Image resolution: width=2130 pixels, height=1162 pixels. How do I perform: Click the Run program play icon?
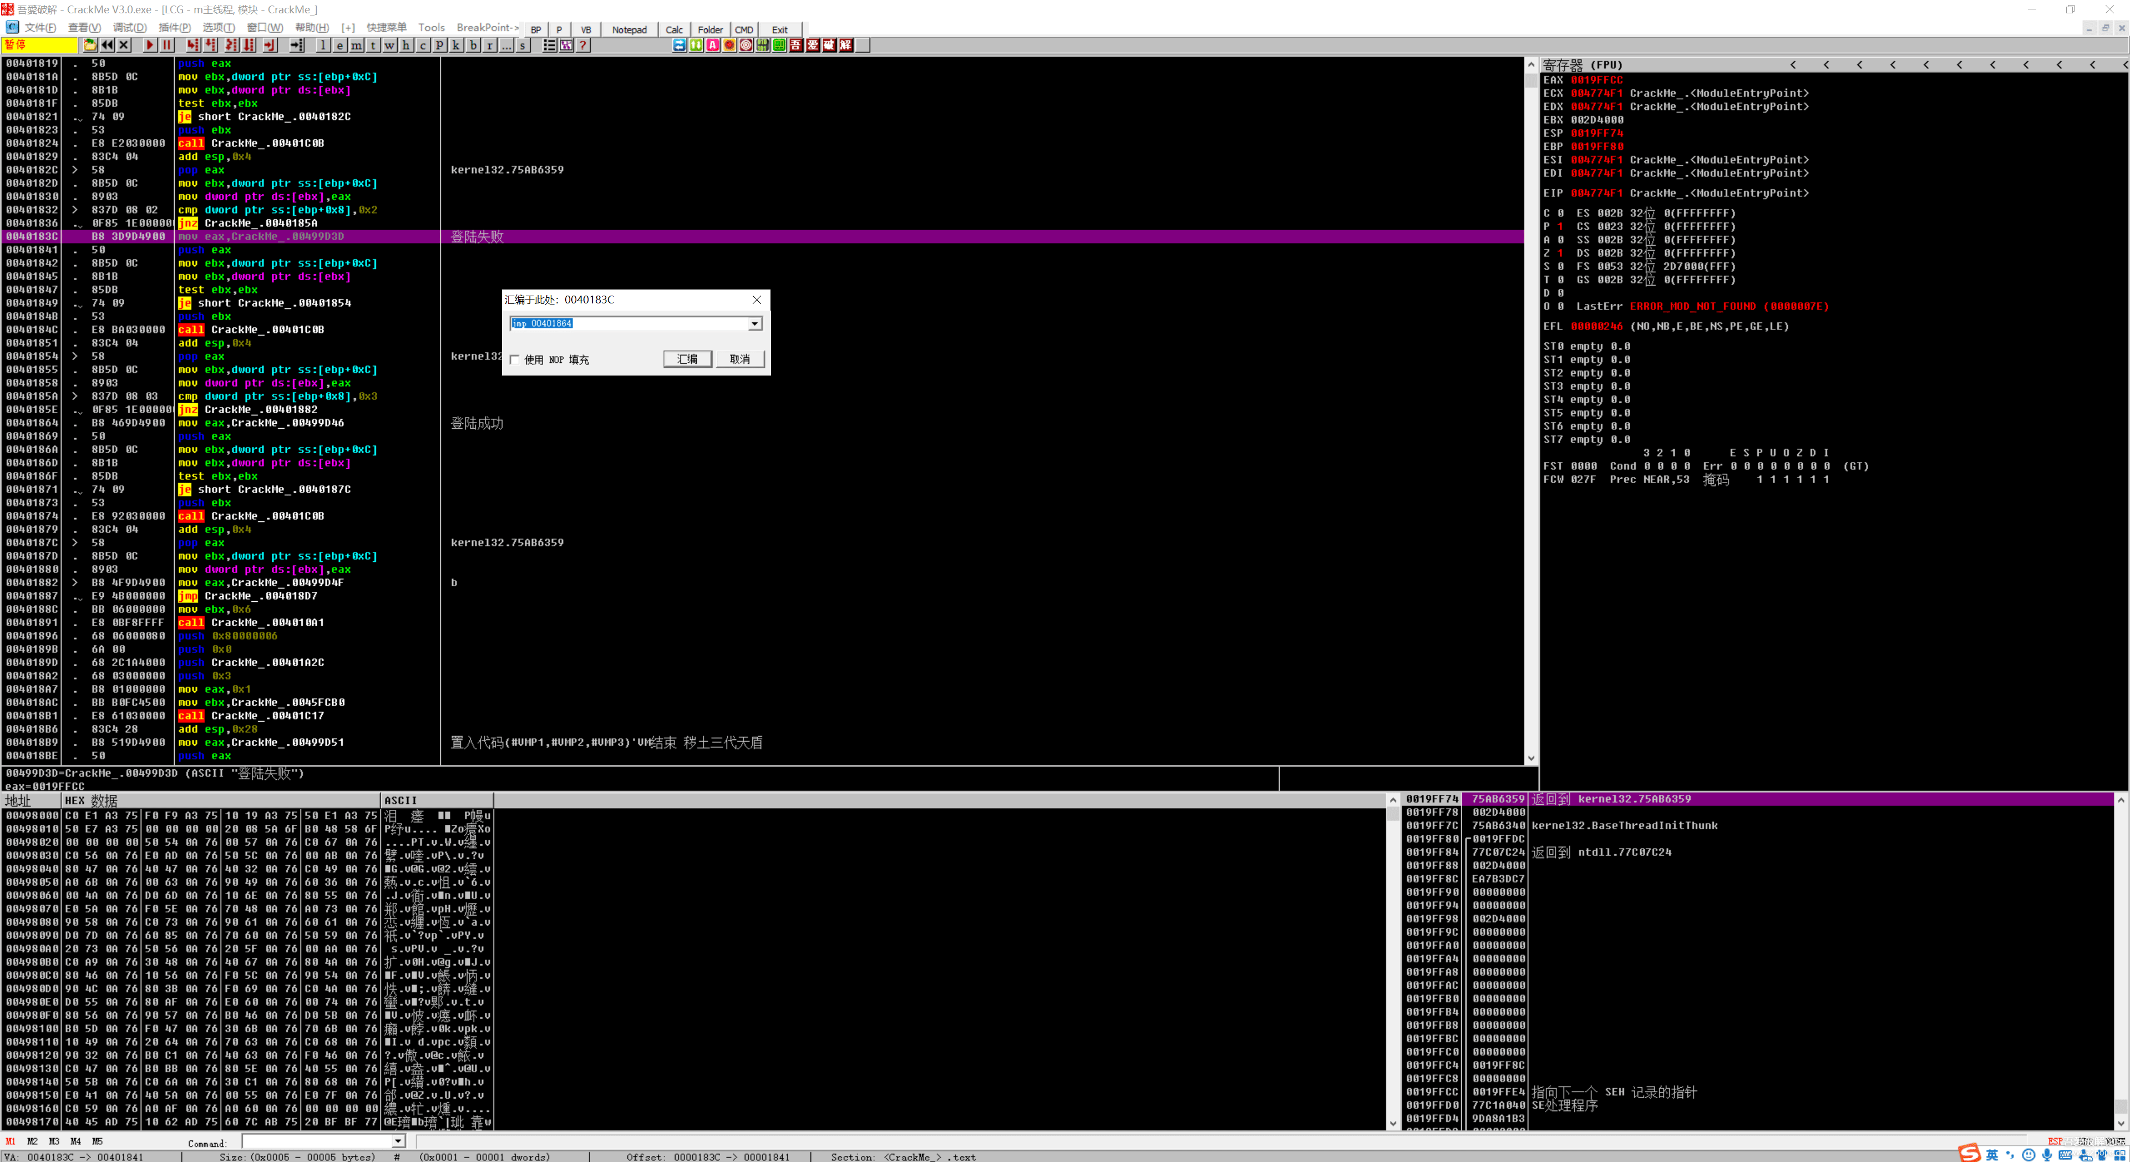pos(150,45)
